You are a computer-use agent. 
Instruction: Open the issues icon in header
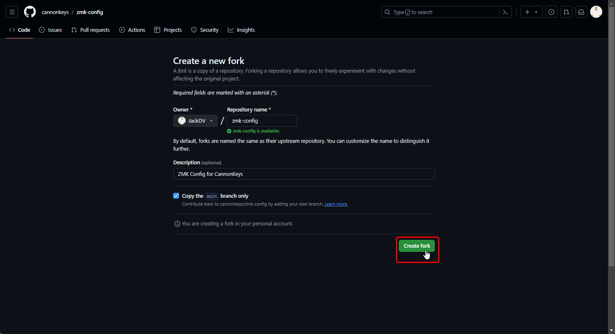pyautogui.click(x=551, y=12)
